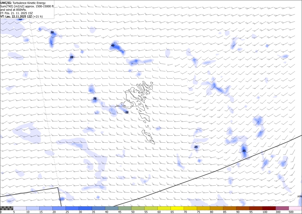This screenshot has height=214, width=302.
Task: Click the valid time "VT: Lau. 22.11.2025 12Z"
Action: pos(16,17)
